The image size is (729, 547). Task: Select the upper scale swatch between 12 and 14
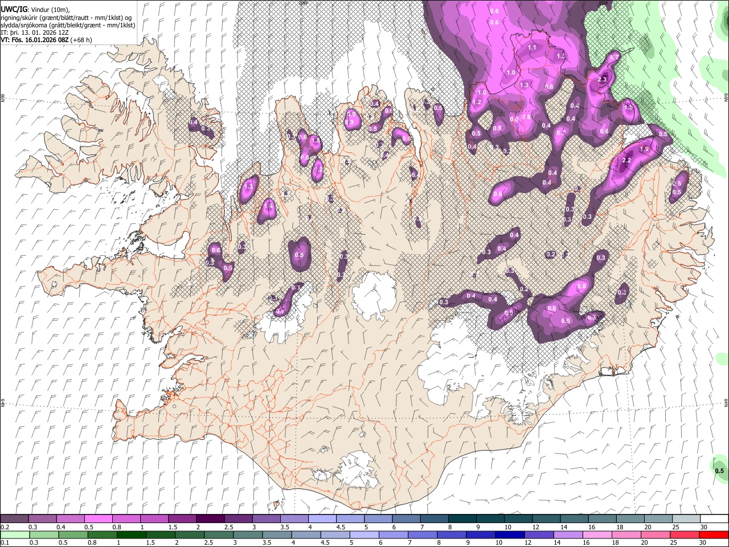tap(546, 519)
